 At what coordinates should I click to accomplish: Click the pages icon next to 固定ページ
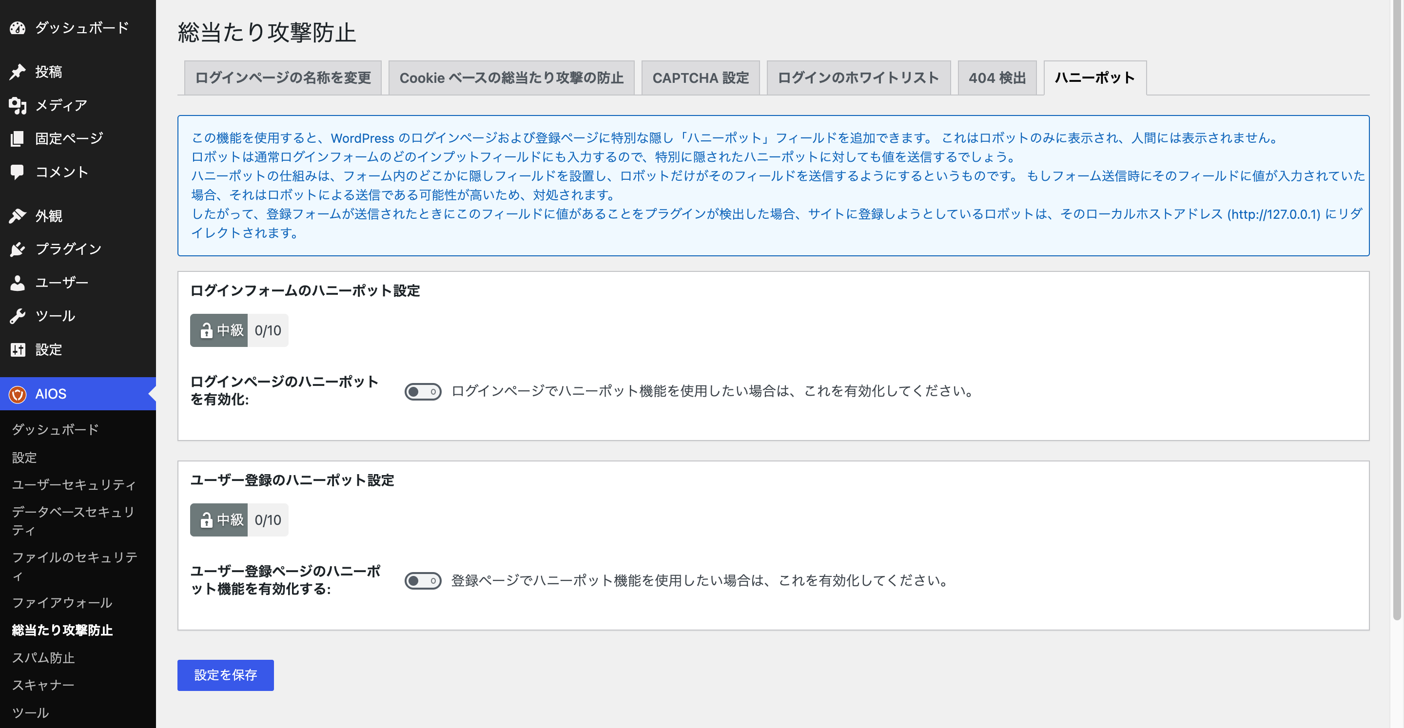[x=18, y=138]
